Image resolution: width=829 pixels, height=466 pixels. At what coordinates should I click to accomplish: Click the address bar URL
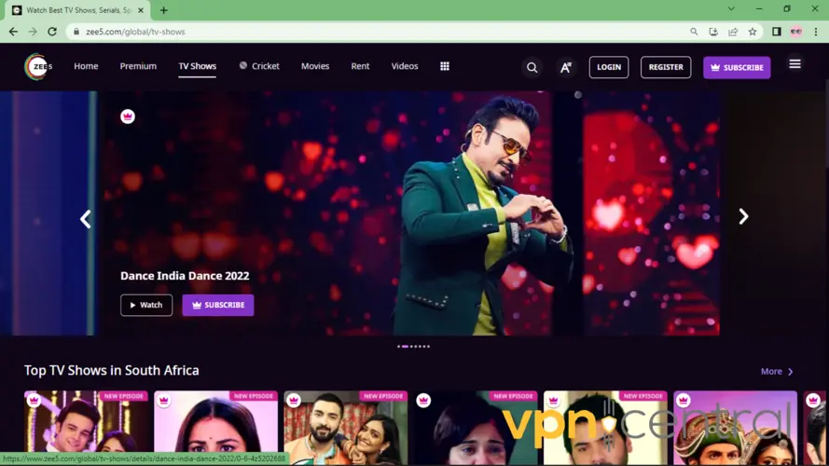coord(135,32)
